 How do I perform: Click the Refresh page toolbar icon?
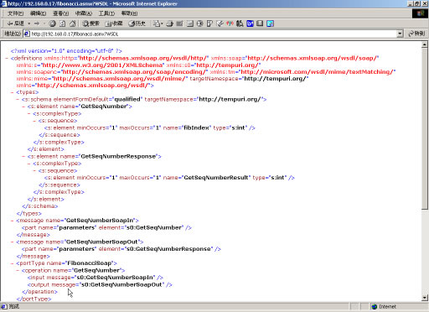pos(62,23)
